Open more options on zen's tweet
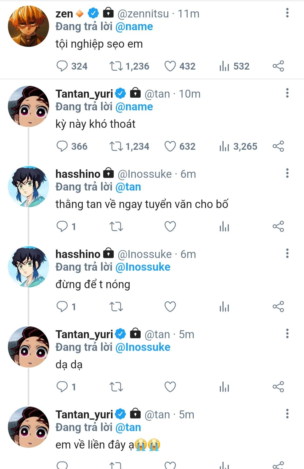The height and width of the screenshot is (469, 304). 287,13
